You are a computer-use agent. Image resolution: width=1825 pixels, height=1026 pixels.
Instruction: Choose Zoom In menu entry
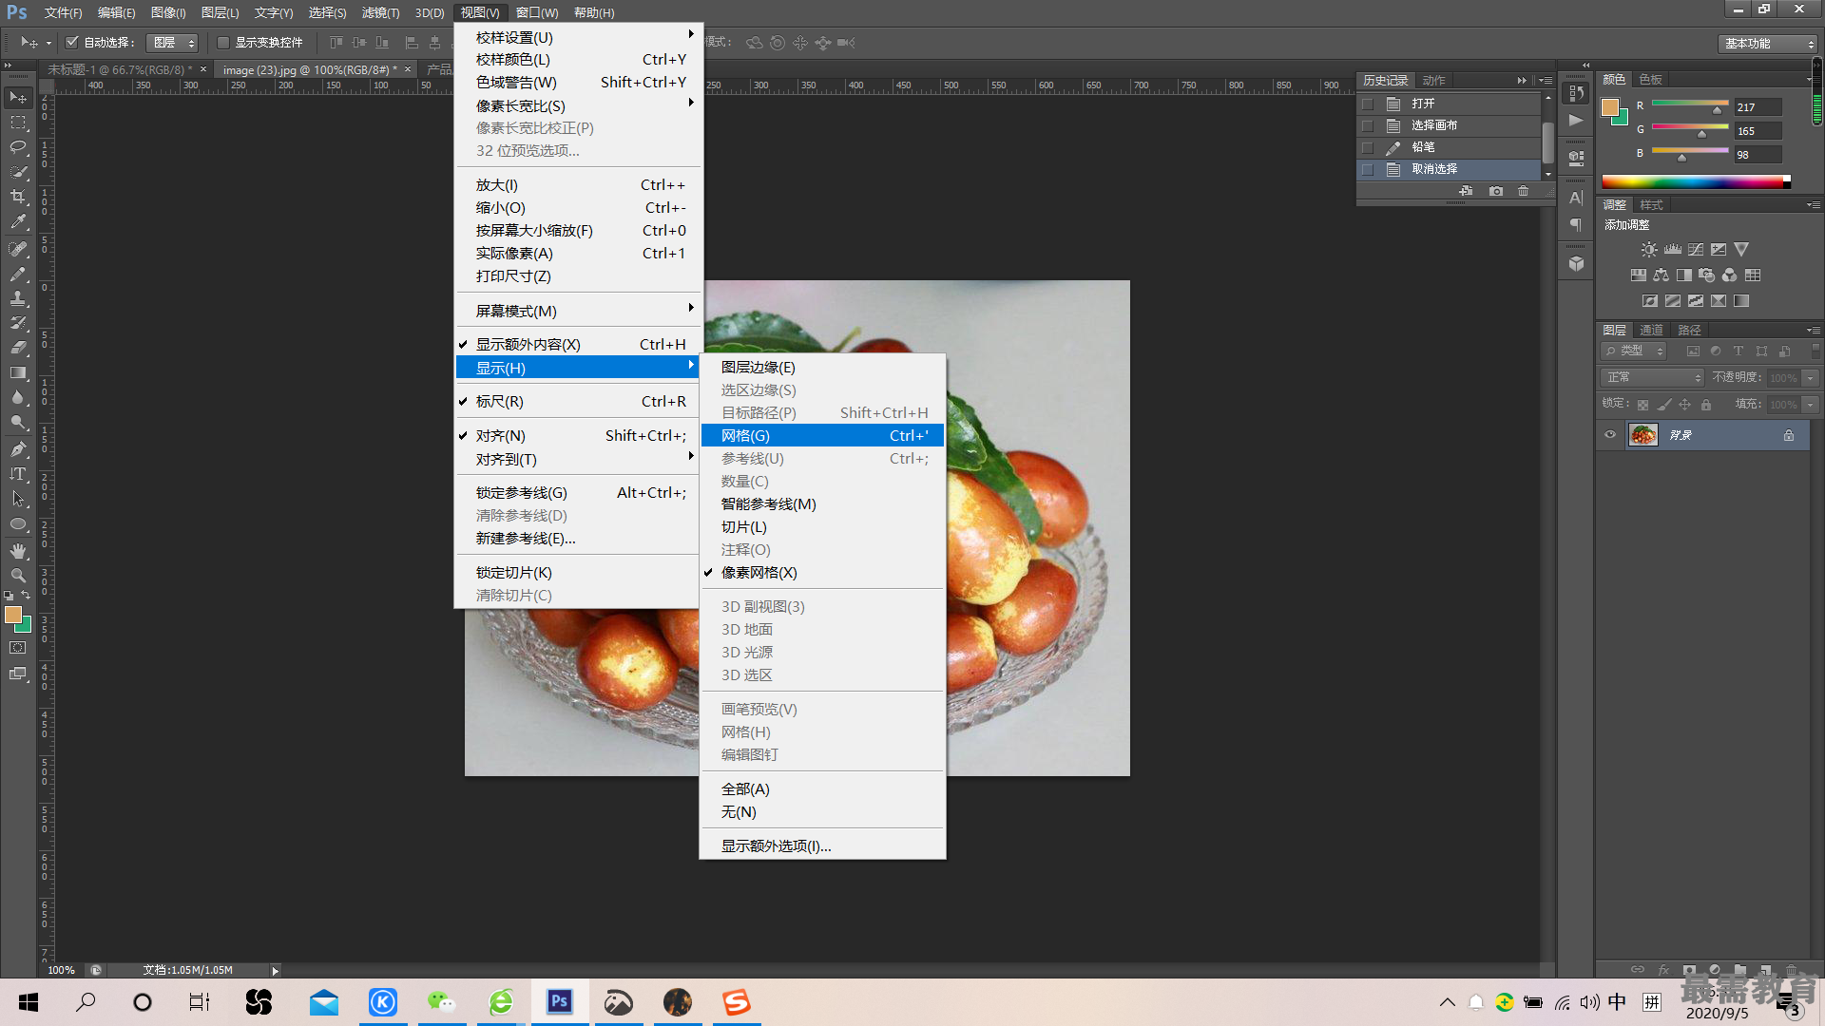tap(578, 185)
